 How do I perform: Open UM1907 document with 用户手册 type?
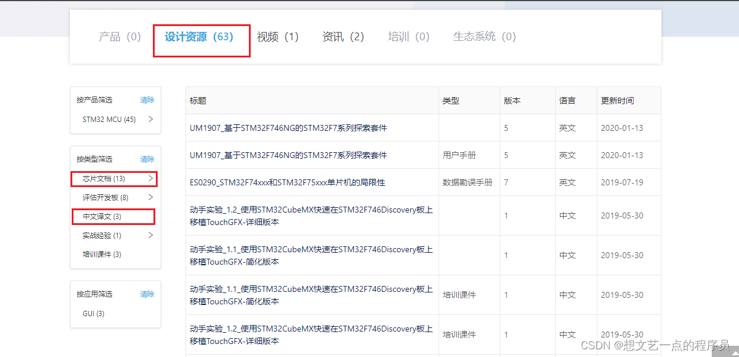click(288, 155)
